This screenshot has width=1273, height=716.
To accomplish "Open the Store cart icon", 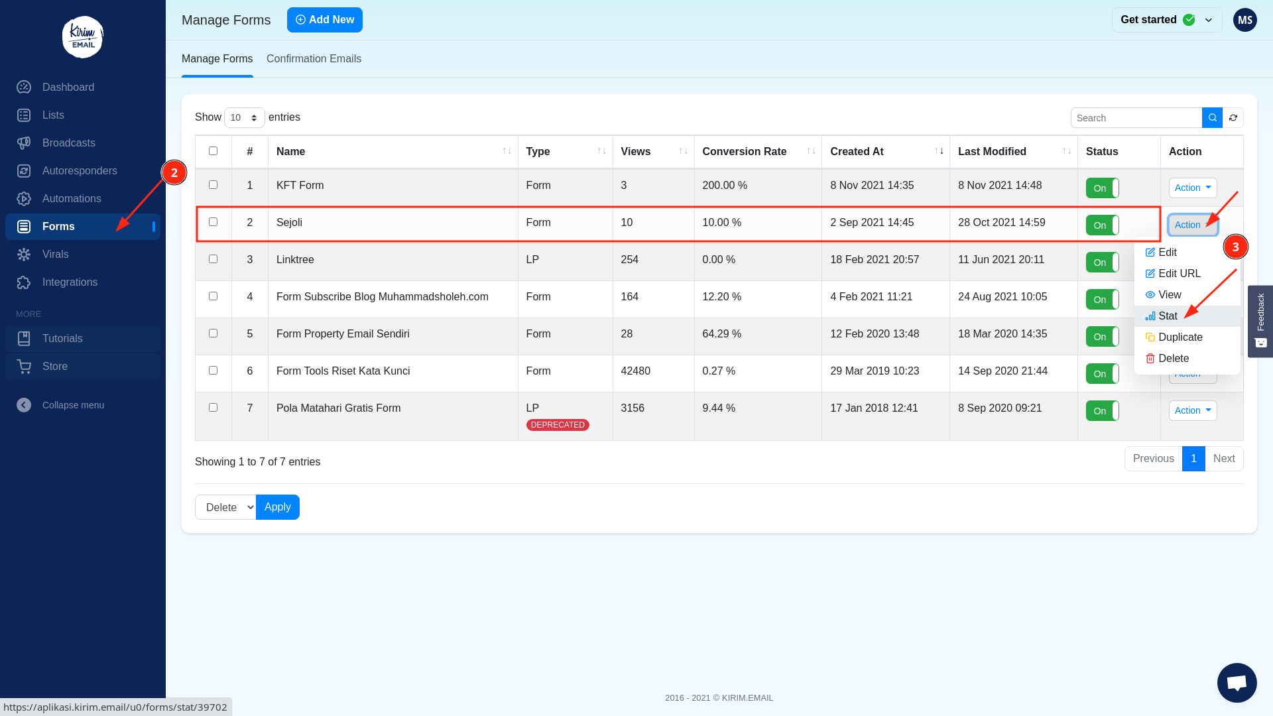I will [x=24, y=366].
